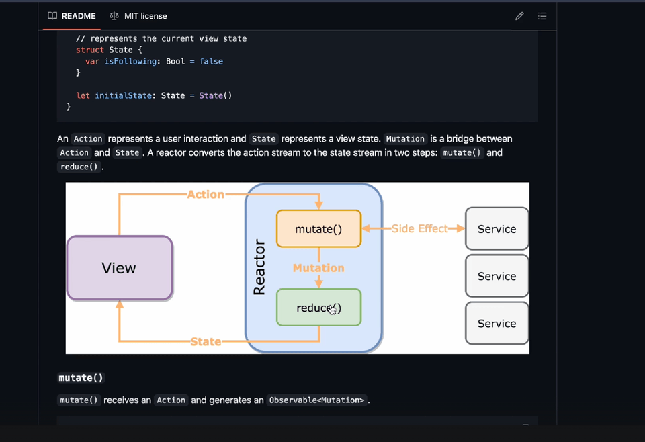645x442 pixels.
Task: Click the 'struct' keyword in the code block
Action: click(89, 50)
